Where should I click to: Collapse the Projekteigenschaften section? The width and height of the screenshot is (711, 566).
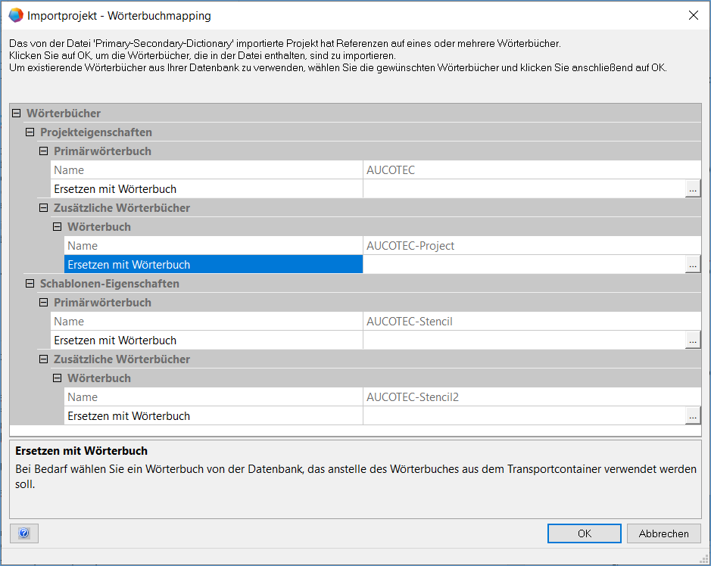tap(30, 132)
